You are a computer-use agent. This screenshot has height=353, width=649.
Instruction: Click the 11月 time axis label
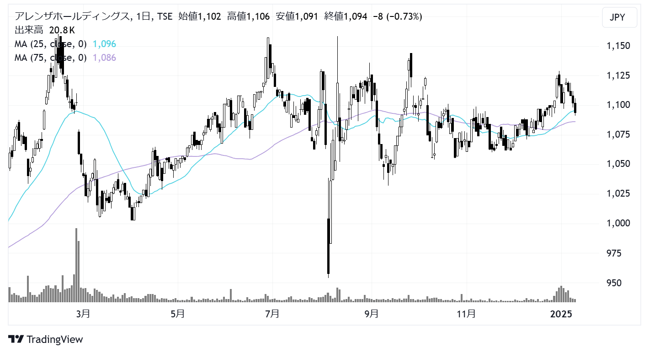(466, 314)
